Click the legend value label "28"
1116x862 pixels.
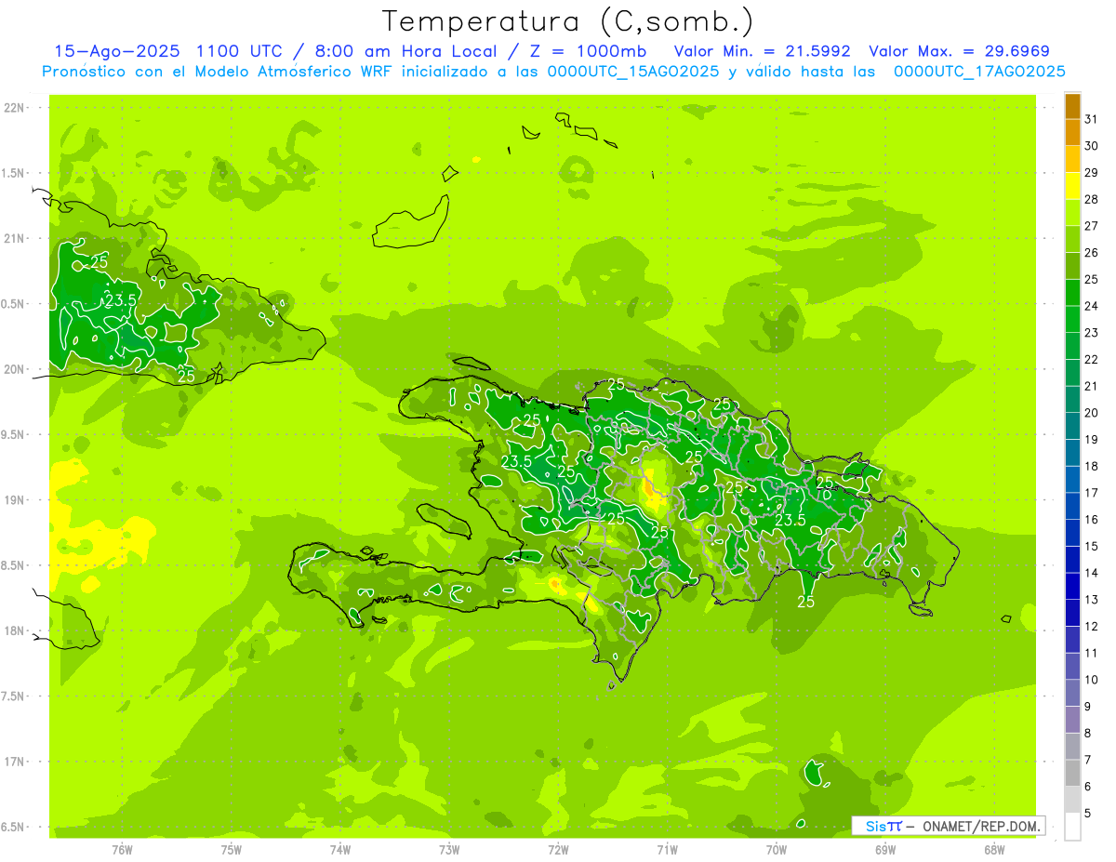(1091, 199)
